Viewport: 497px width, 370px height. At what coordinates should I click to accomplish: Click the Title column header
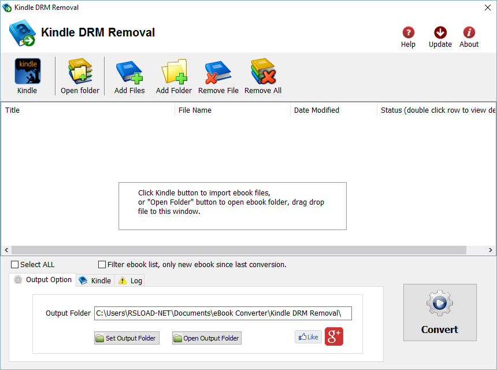point(88,110)
